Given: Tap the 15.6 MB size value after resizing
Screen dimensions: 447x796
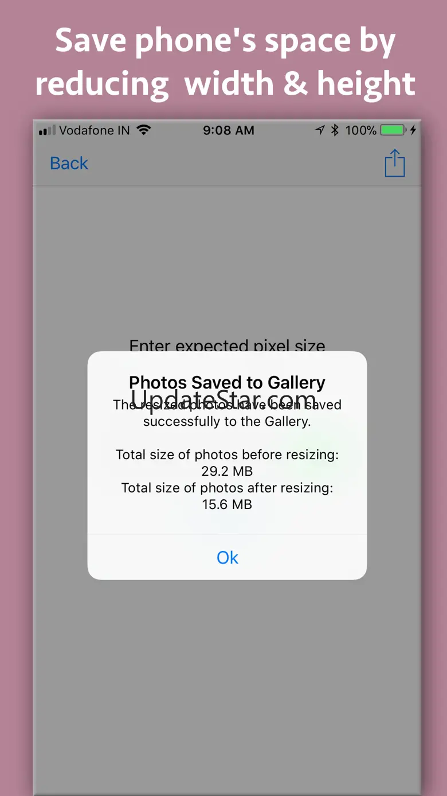Looking at the screenshot, I should coord(227,504).
